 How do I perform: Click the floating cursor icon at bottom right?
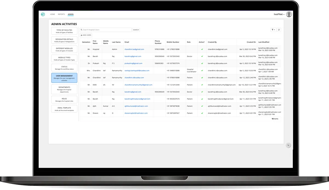click(288, 145)
